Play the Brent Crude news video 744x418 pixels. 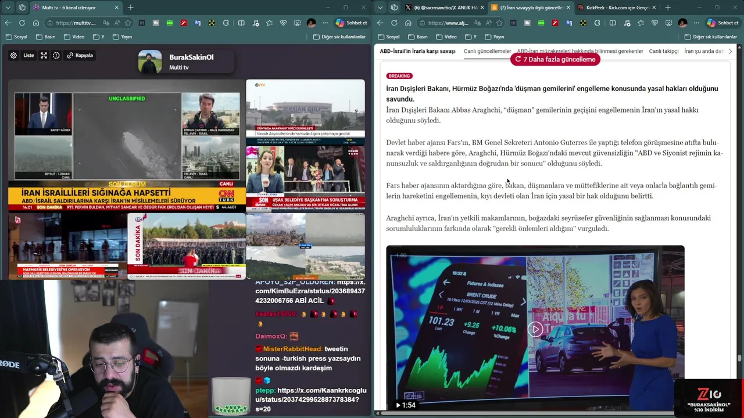click(x=535, y=329)
